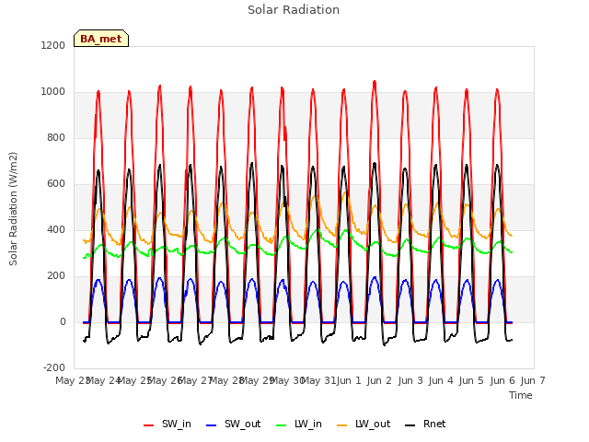Viewport: 589px width, 442px height.
Task: Click the SW_in red legend swatch
Action: pyautogui.click(x=149, y=425)
